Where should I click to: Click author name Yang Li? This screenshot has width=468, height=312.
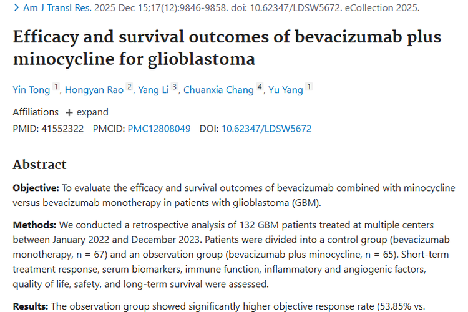tap(153, 90)
